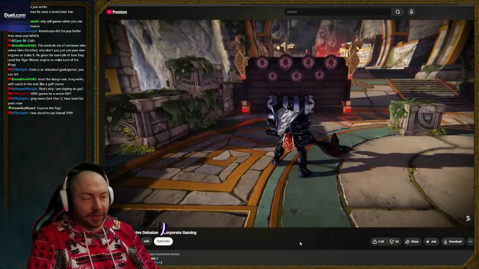
Task: Focus the YouTube Search field
Action: click(x=338, y=12)
